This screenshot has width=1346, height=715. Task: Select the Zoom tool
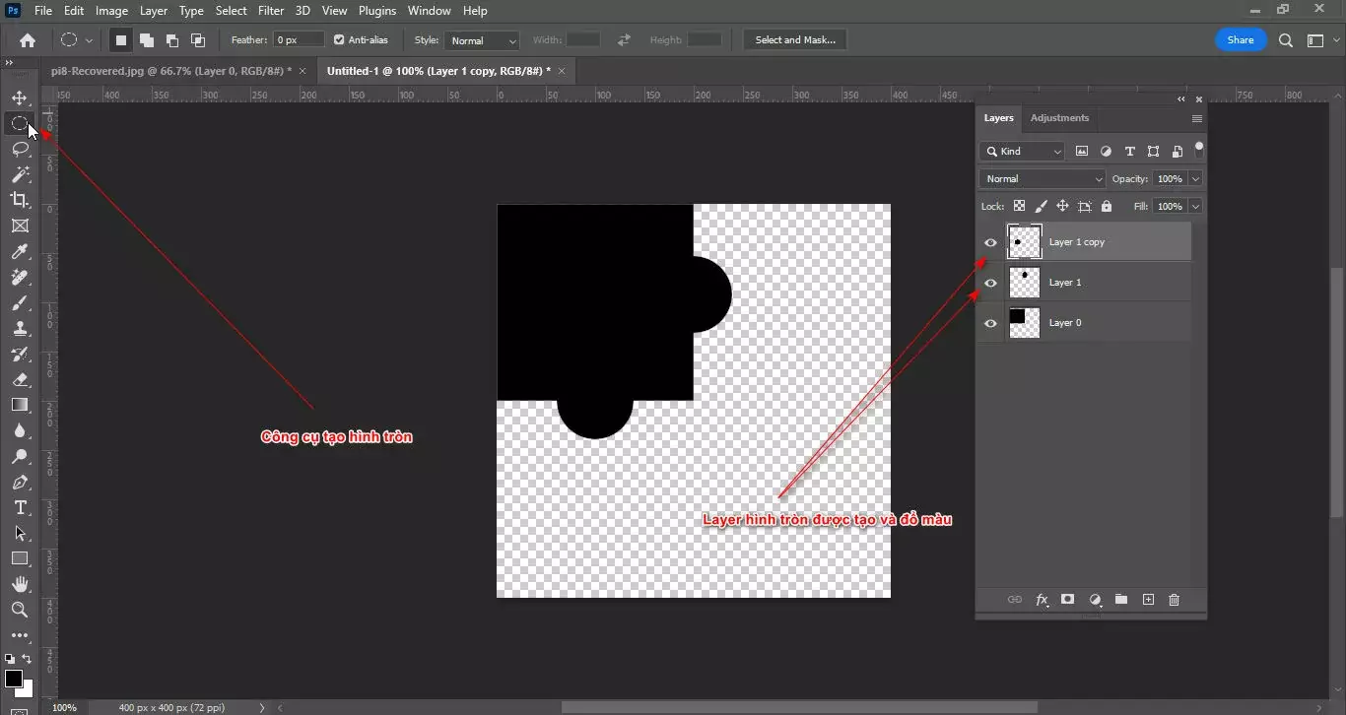coord(20,610)
